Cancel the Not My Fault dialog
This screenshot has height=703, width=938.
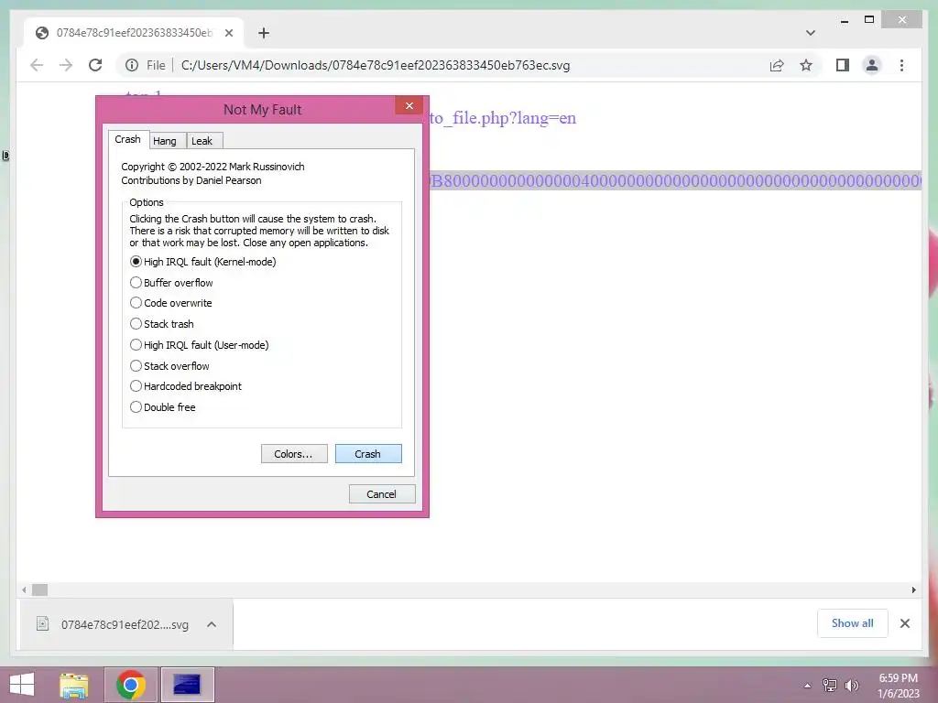click(x=382, y=494)
